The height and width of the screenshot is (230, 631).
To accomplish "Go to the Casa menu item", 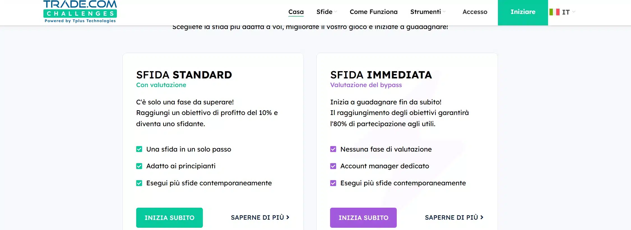I will tap(296, 12).
